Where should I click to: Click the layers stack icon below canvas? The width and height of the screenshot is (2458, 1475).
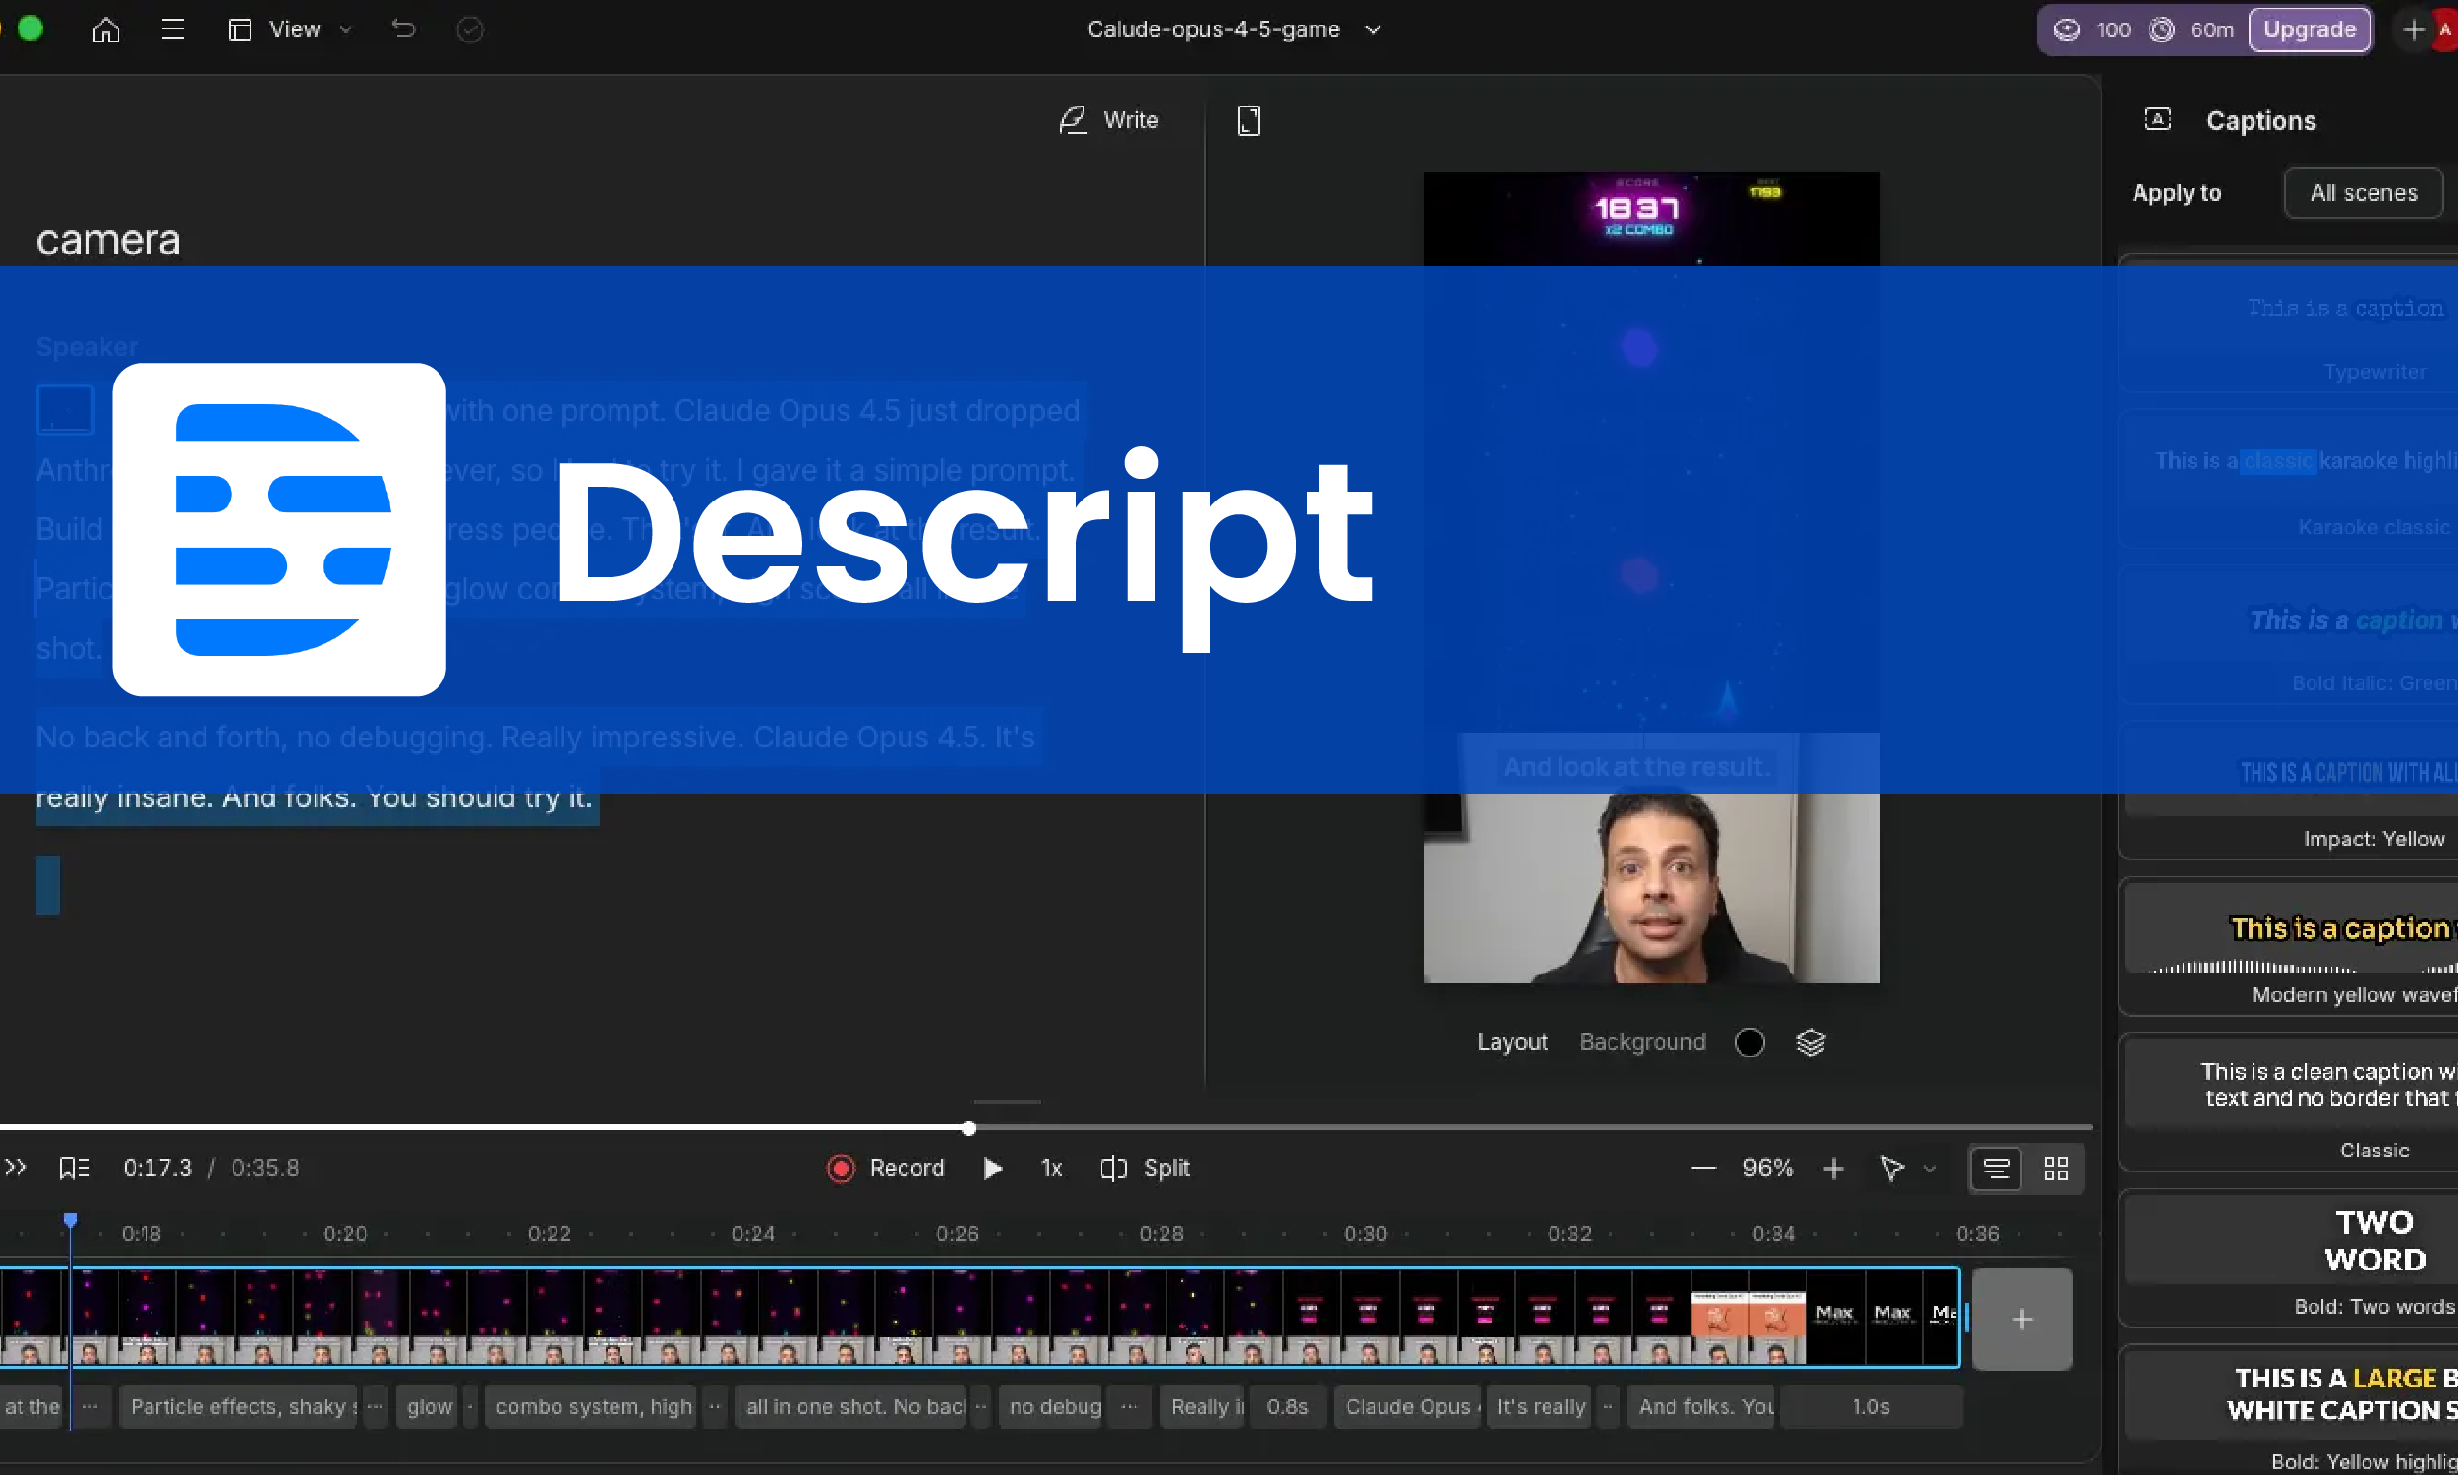[1810, 1041]
